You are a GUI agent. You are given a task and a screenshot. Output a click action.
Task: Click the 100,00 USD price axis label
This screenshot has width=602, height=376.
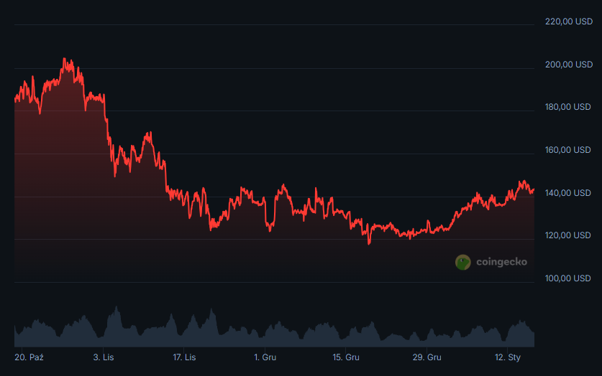[x=568, y=278]
